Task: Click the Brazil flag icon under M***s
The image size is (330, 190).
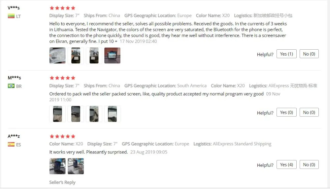Action: coord(11,86)
